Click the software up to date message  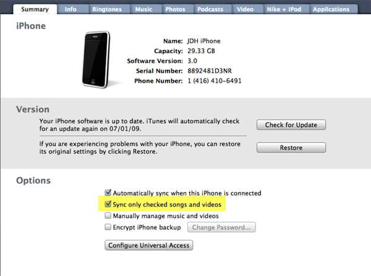(139, 125)
